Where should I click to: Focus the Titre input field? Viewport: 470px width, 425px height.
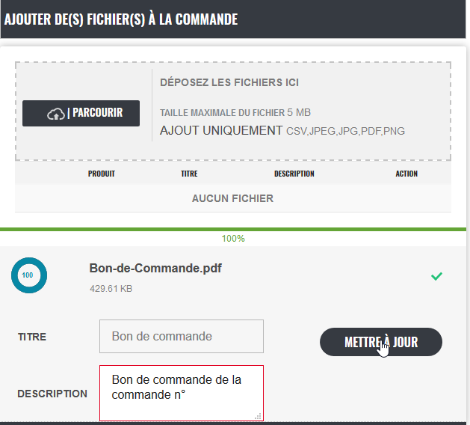click(182, 336)
